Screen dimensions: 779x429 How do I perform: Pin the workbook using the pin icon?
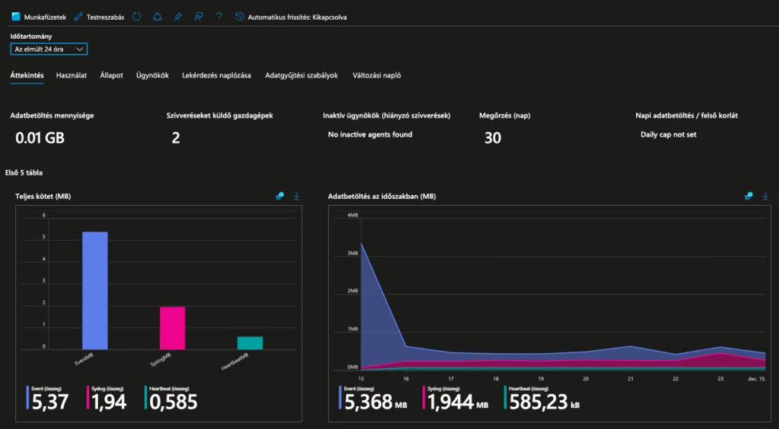pyautogui.click(x=178, y=17)
